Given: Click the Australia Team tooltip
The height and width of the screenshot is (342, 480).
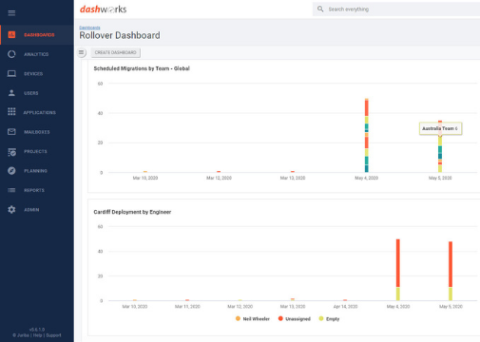Looking at the screenshot, I should coord(440,128).
